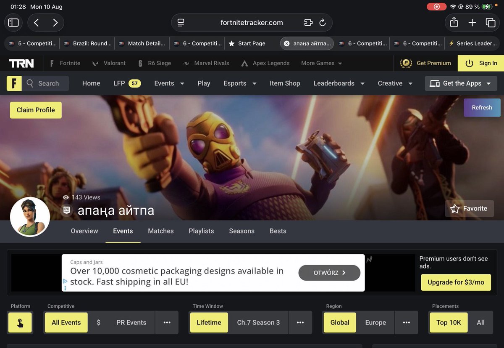Image resolution: width=504 pixels, height=348 pixels.
Task: Click the address bar fortnitetracker.com
Action: click(252, 23)
